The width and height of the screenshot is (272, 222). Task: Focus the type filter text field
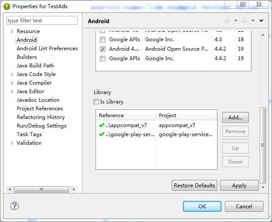tap(42, 21)
